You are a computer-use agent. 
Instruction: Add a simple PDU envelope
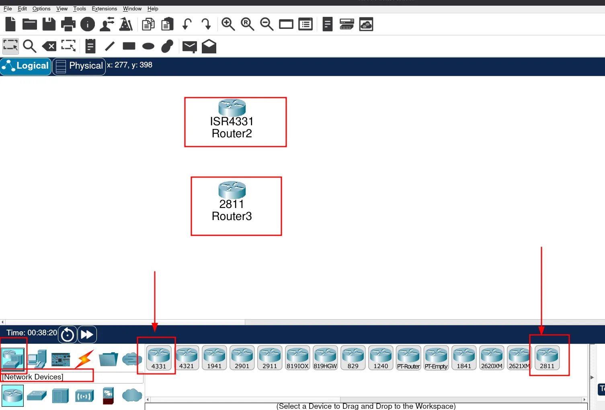point(189,47)
